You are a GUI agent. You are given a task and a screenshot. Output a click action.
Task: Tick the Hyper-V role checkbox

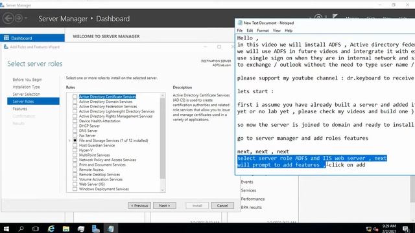point(75,150)
